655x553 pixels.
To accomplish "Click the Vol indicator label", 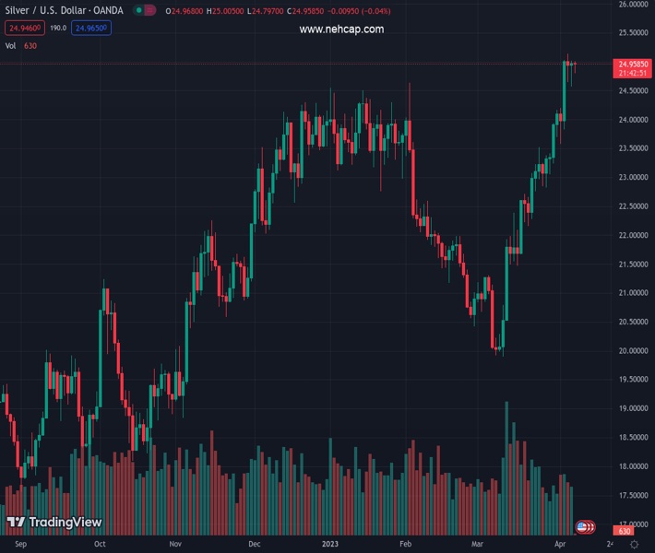I will [10, 45].
